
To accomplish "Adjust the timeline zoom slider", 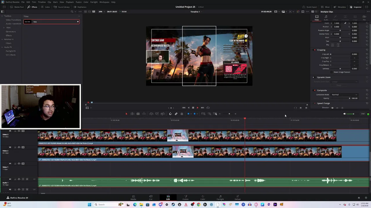I will coord(229,114).
